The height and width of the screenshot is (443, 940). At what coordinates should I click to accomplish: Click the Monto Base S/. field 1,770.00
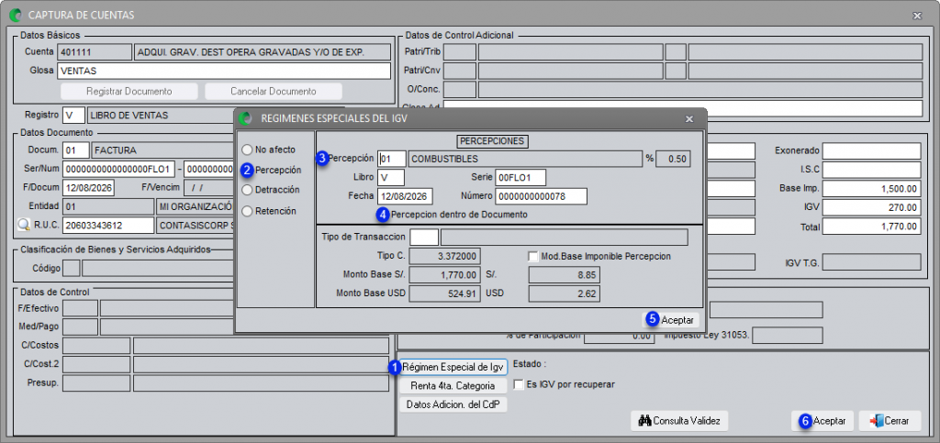pyautogui.click(x=444, y=275)
